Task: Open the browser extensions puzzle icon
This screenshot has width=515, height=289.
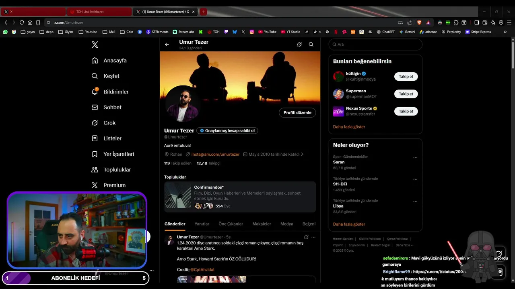Action: (456, 22)
